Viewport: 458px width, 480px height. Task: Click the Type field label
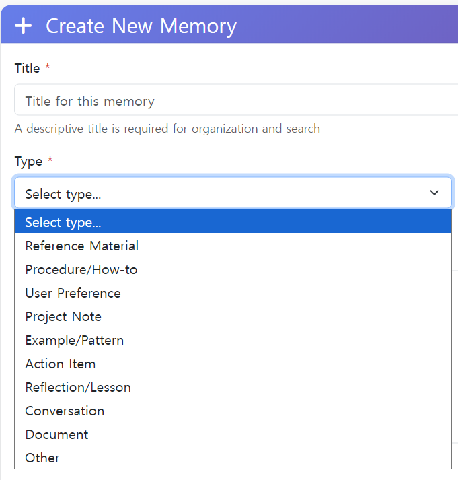tap(28, 161)
